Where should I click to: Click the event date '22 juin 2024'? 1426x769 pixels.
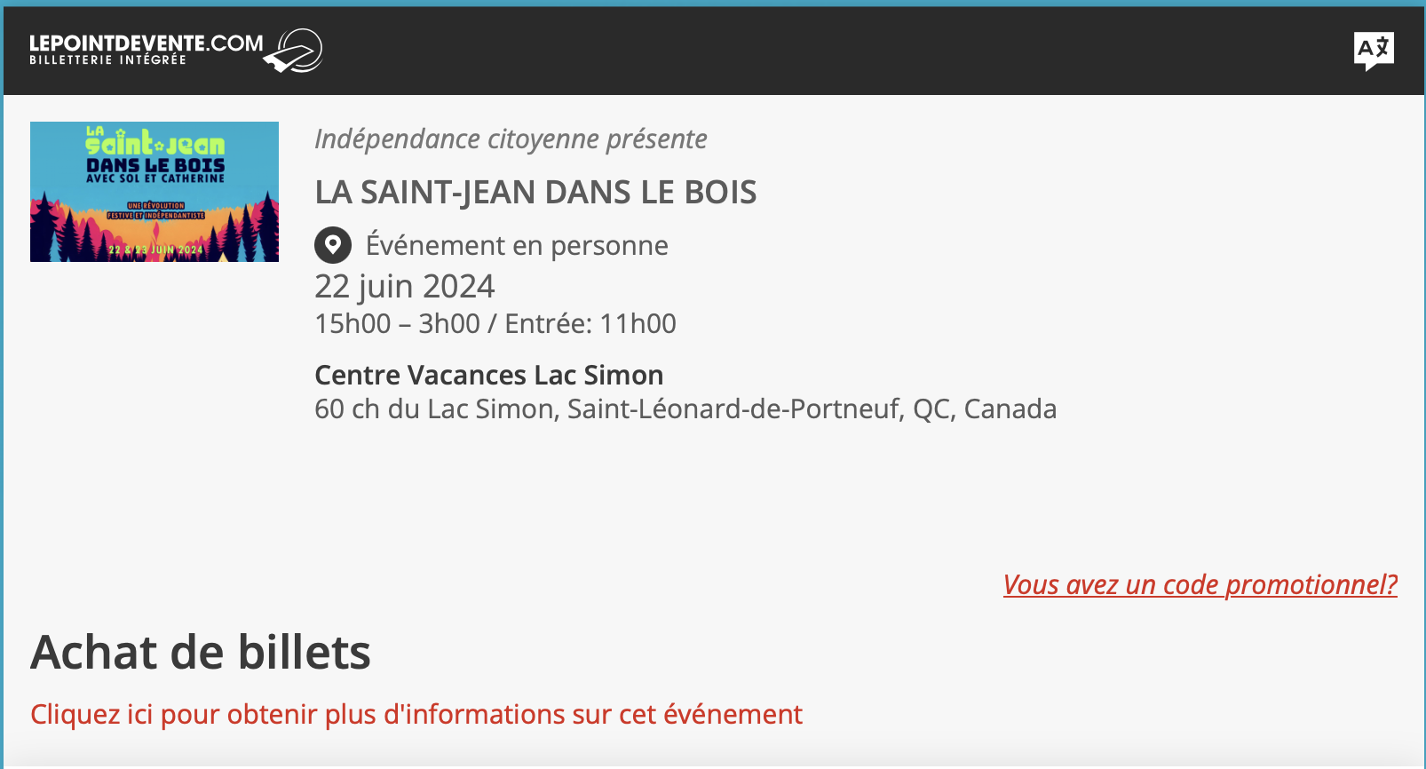click(x=404, y=286)
